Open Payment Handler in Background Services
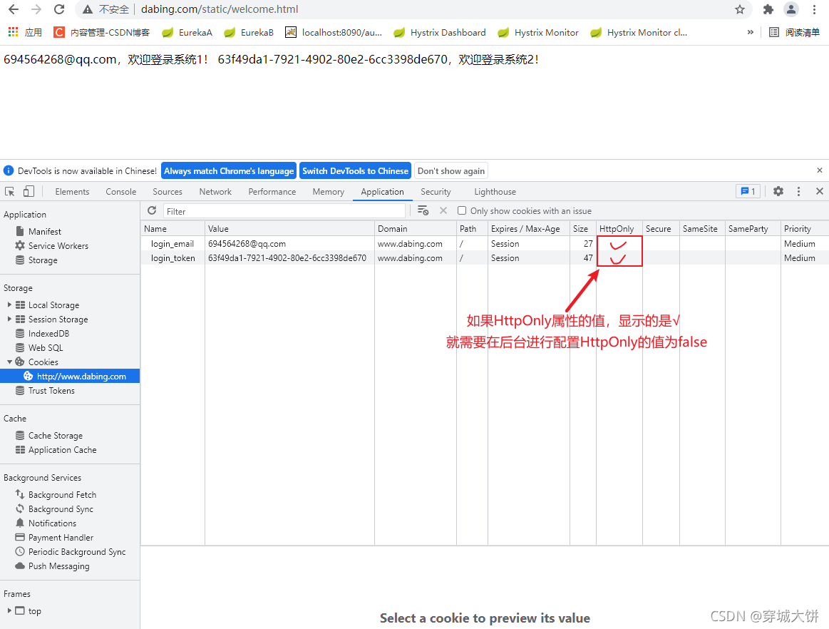829x629 pixels. (61, 538)
